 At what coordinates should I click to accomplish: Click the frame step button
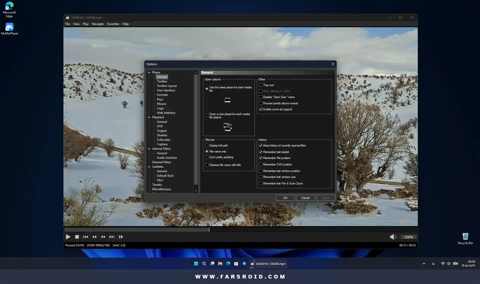(121, 237)
